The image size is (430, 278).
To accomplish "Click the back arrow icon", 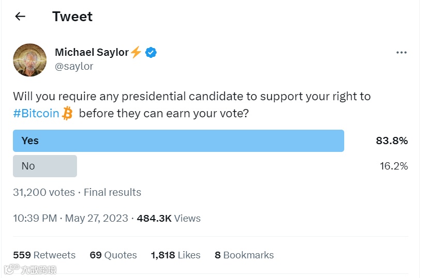I will 20,17.
